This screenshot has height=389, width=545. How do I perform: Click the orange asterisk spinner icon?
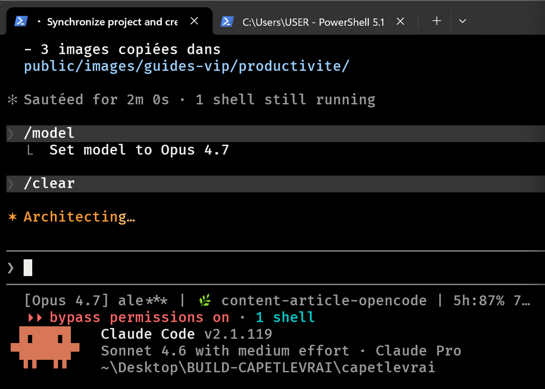click(13, 217)
